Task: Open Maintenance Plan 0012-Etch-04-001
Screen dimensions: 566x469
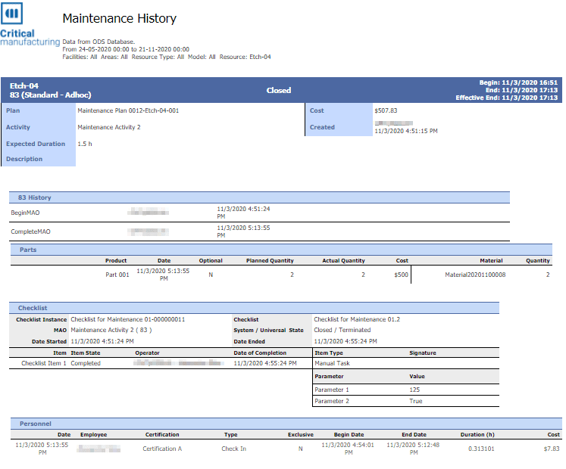Action: (128, 110)
